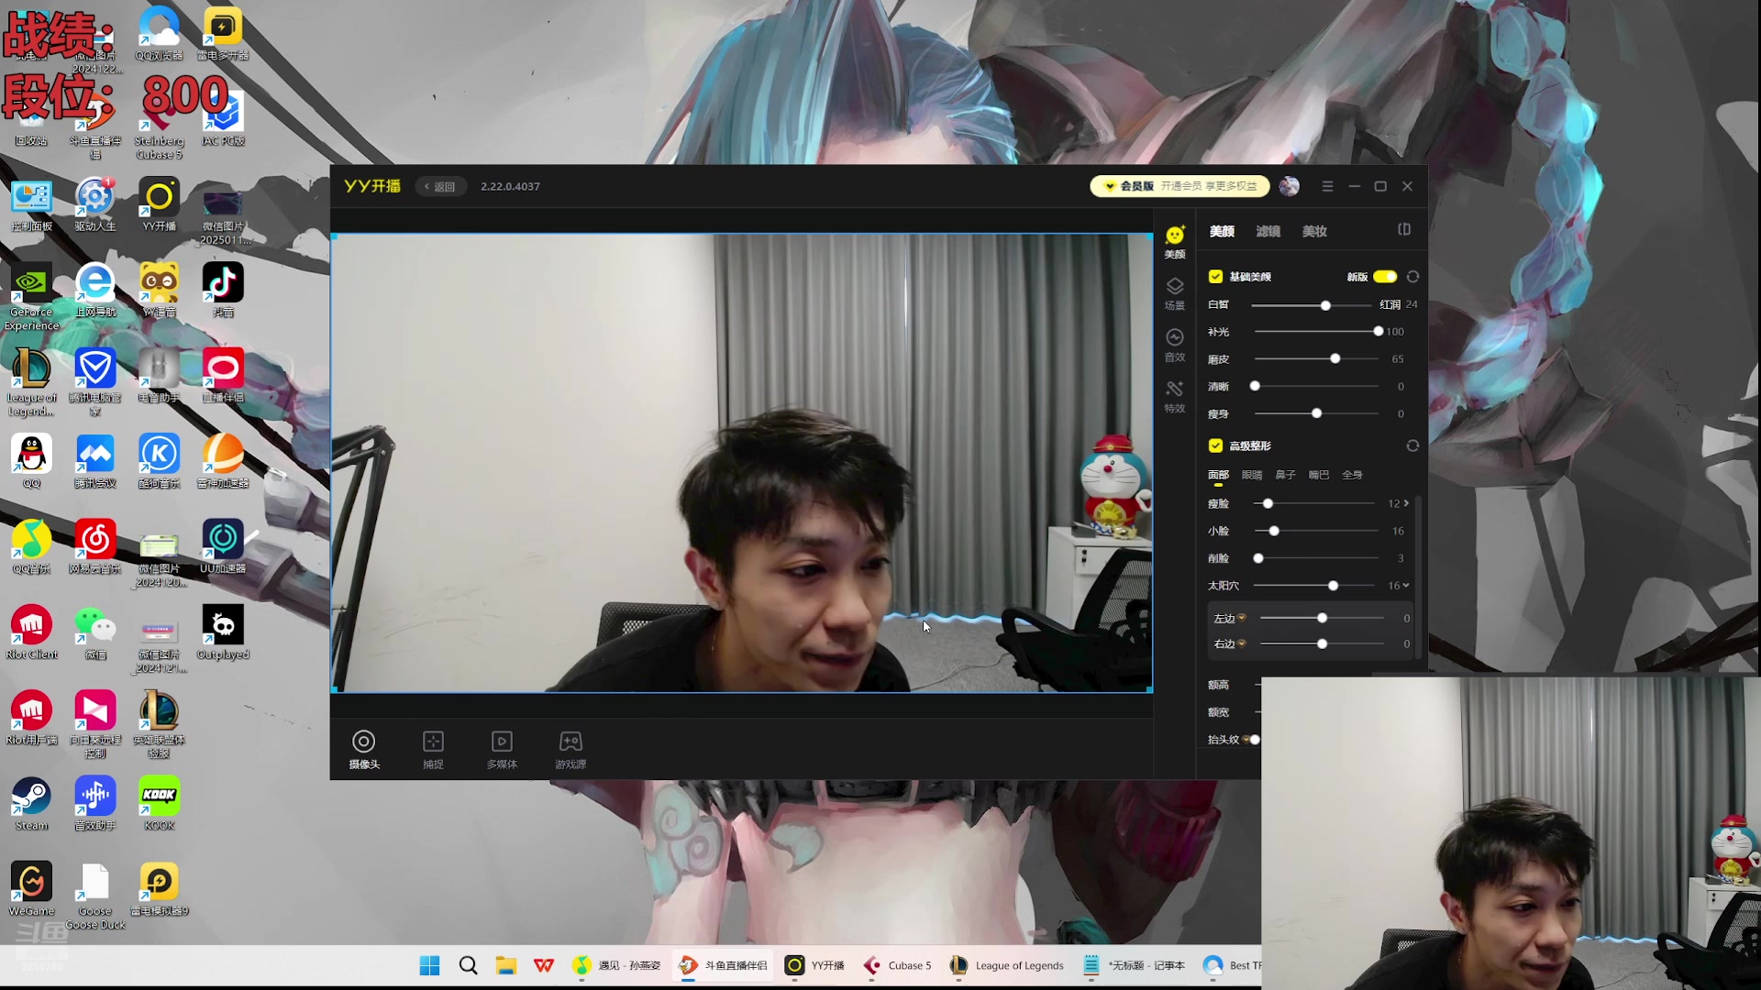Image resolution: width=1761 pixels, height=990 pixels.
Task: Click the 白皙 slider handle
Action: coord(1325,305)
